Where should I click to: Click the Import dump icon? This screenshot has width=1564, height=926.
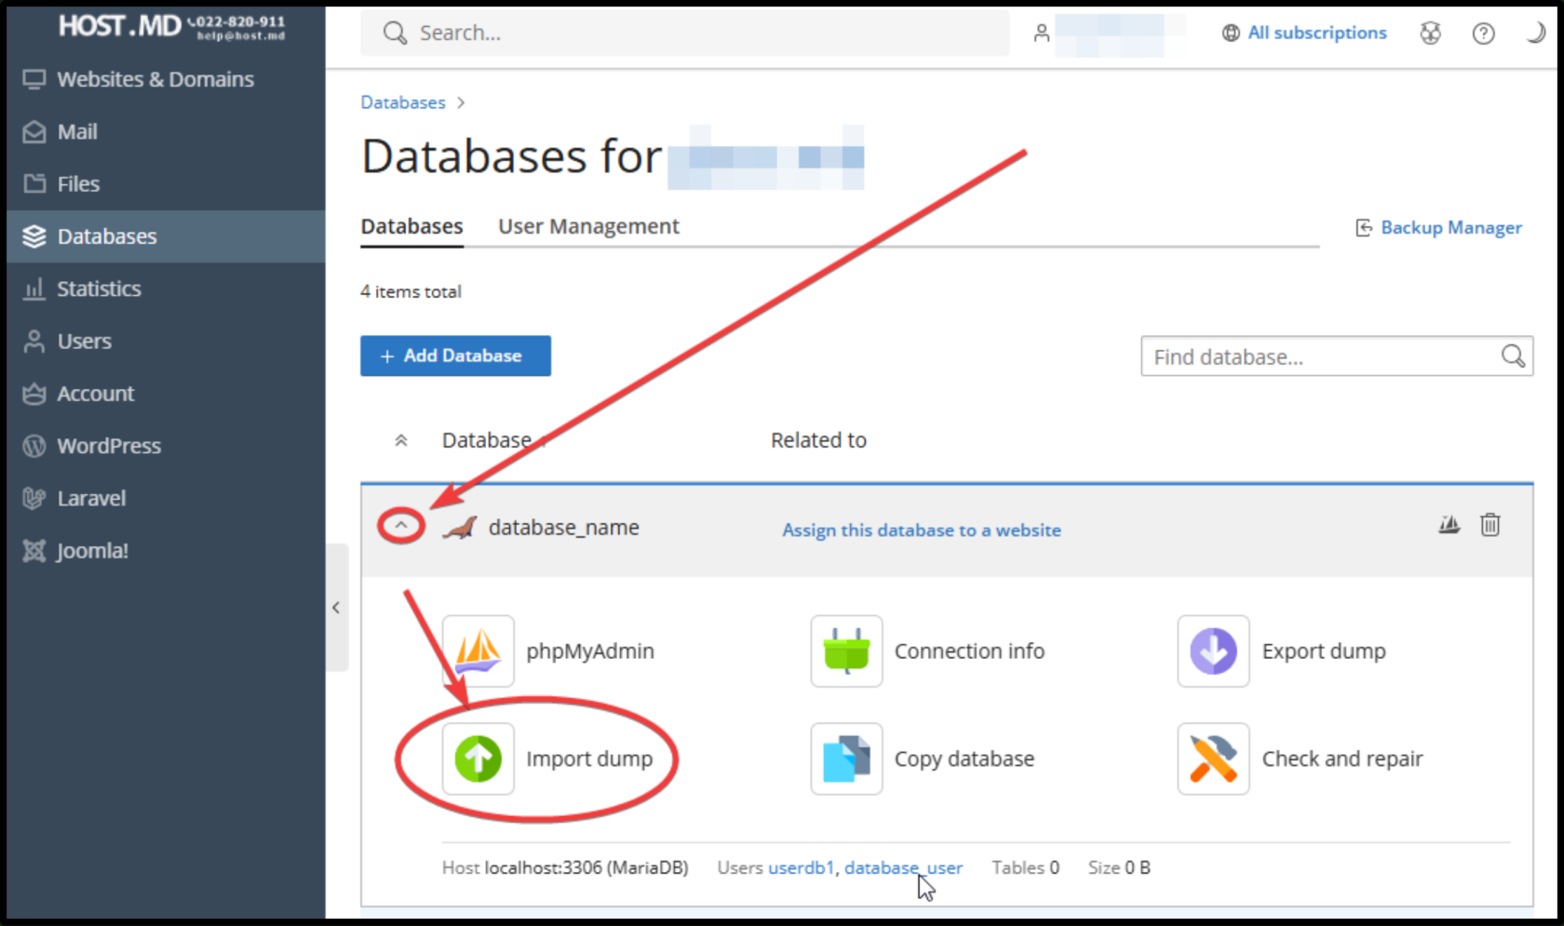click(x=478, y=758)
